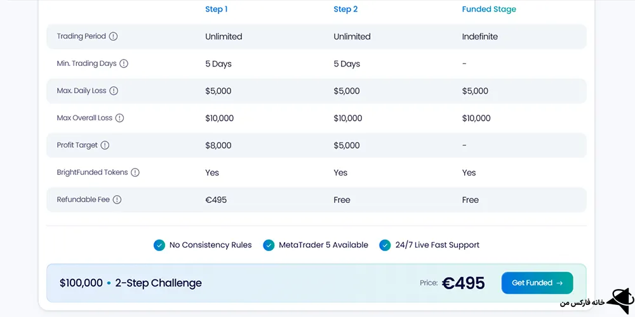
Task: Switch to the Funded Stage column header
Action: pos(489,10)
